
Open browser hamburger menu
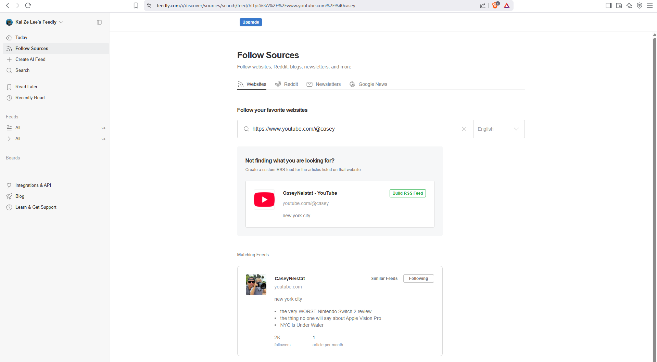[649, 5]
